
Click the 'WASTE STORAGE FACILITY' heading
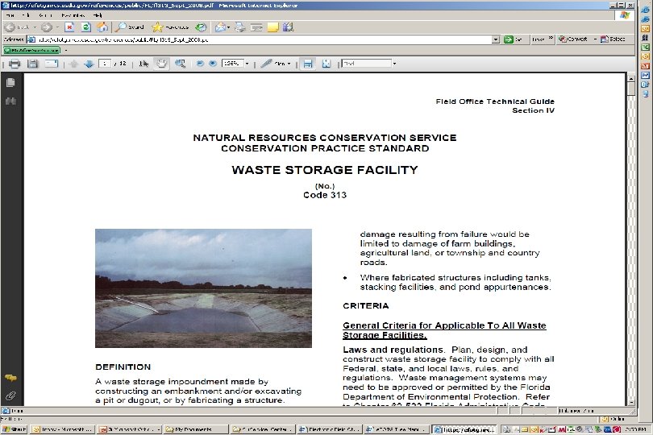[x=325, y=170]
